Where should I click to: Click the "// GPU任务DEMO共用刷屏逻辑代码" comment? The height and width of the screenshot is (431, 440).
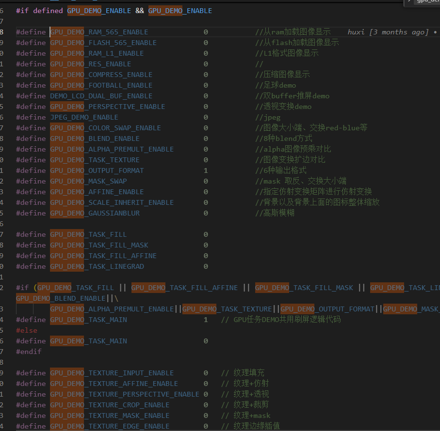point(281,320)
